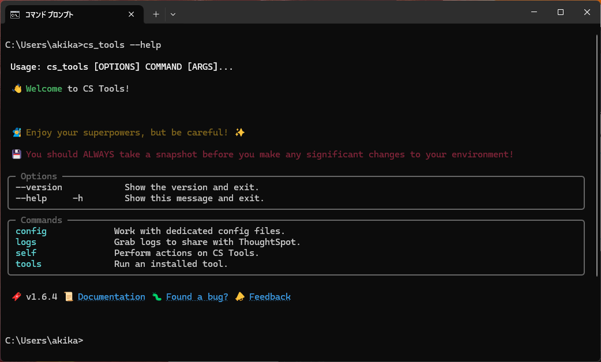Viewport: 601px width, 362px height.
Task: Click the sparkles emoji after 'be careful!'
Action: coord(240,133)
